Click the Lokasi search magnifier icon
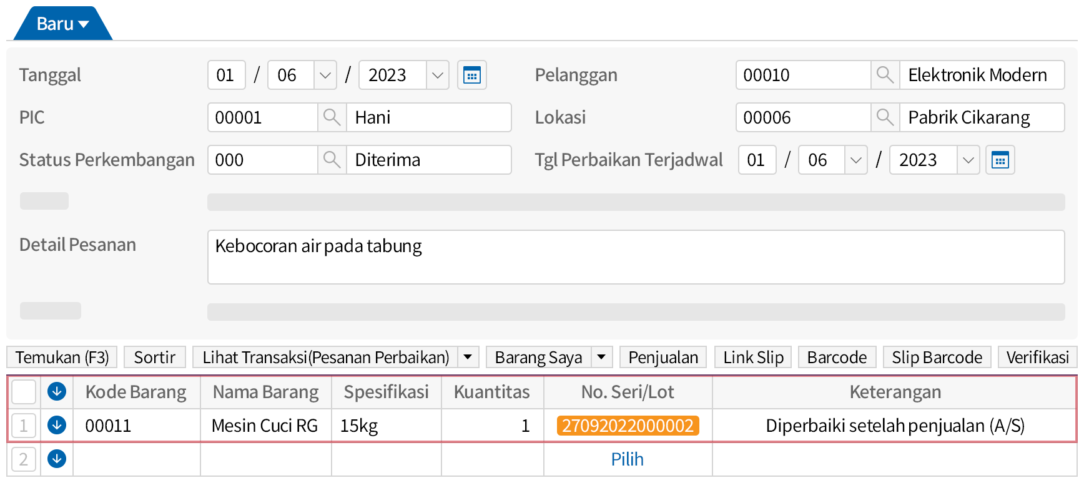 [885, 117]
